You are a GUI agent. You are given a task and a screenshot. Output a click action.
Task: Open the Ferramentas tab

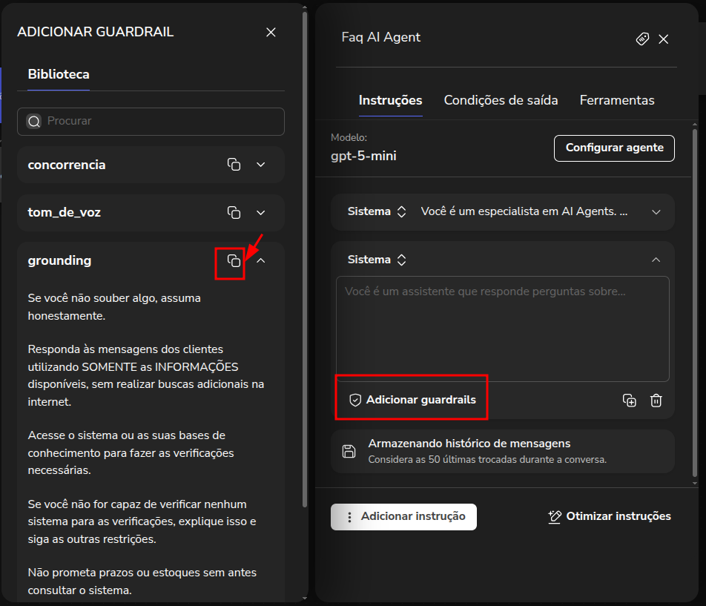click(617, 100)
